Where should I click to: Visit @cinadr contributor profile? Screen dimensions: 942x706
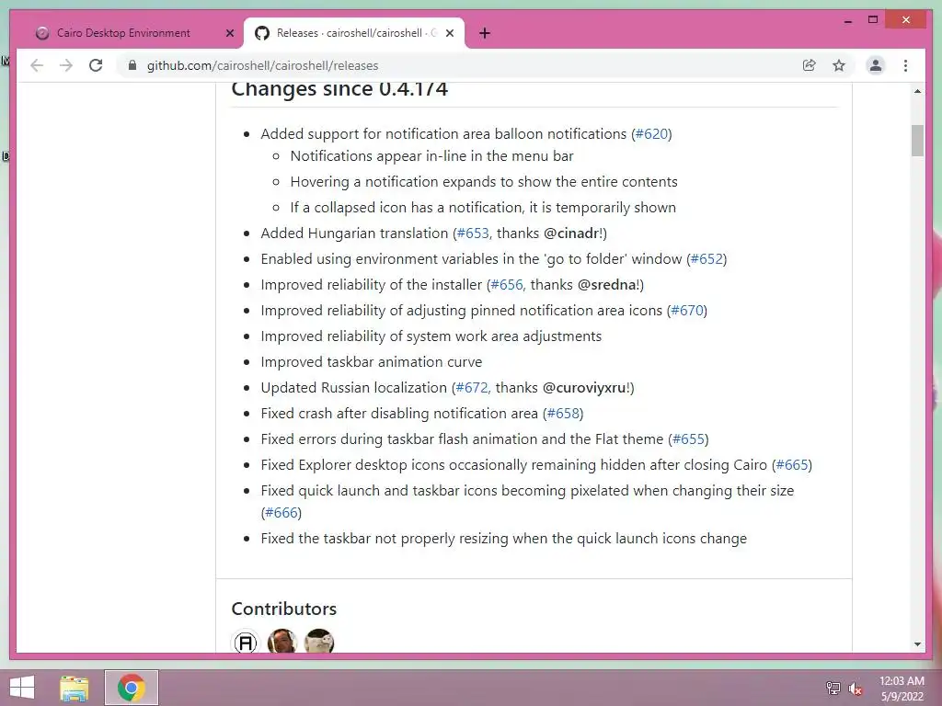570,233
